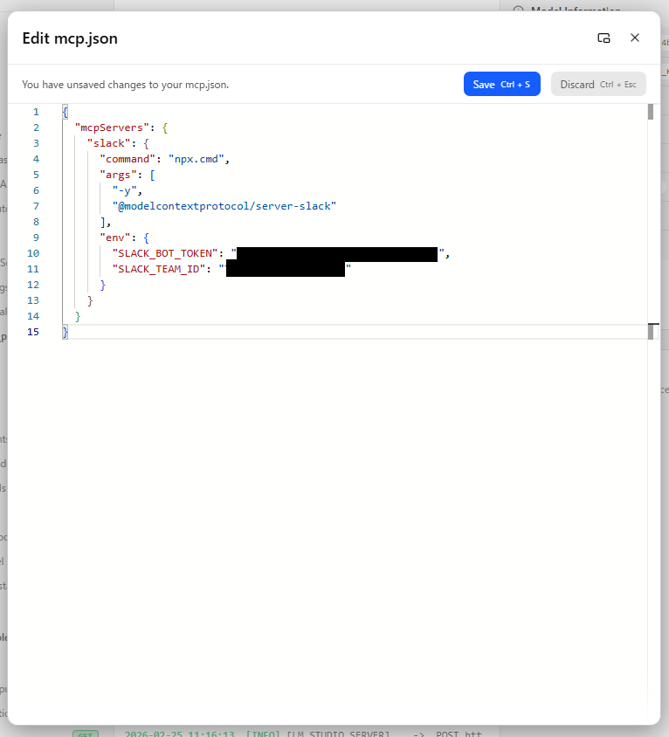Save the mcp.json changes

tap(501, 84)
